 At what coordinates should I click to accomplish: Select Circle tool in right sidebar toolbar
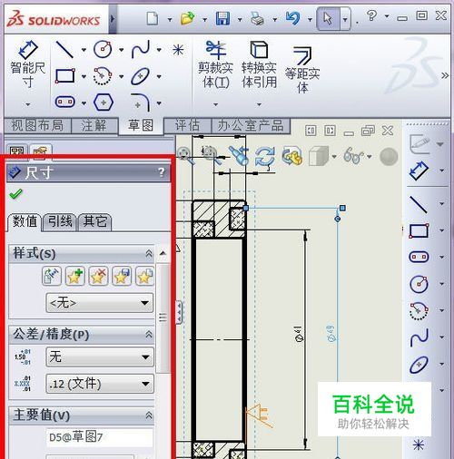tap(419, 284)
